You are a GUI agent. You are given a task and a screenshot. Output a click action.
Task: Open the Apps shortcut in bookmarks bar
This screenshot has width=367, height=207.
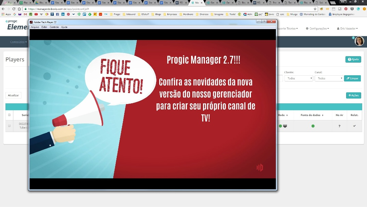click(x=6, y=14)
